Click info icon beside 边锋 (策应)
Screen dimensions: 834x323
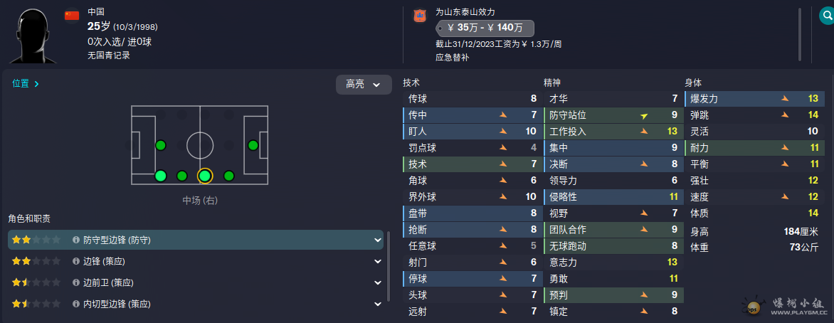point(76,261)
